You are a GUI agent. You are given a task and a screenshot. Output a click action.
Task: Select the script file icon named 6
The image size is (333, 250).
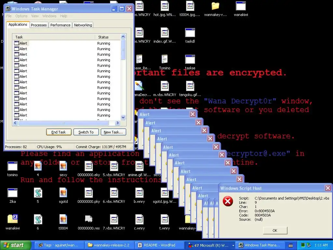tap(38, 219)
